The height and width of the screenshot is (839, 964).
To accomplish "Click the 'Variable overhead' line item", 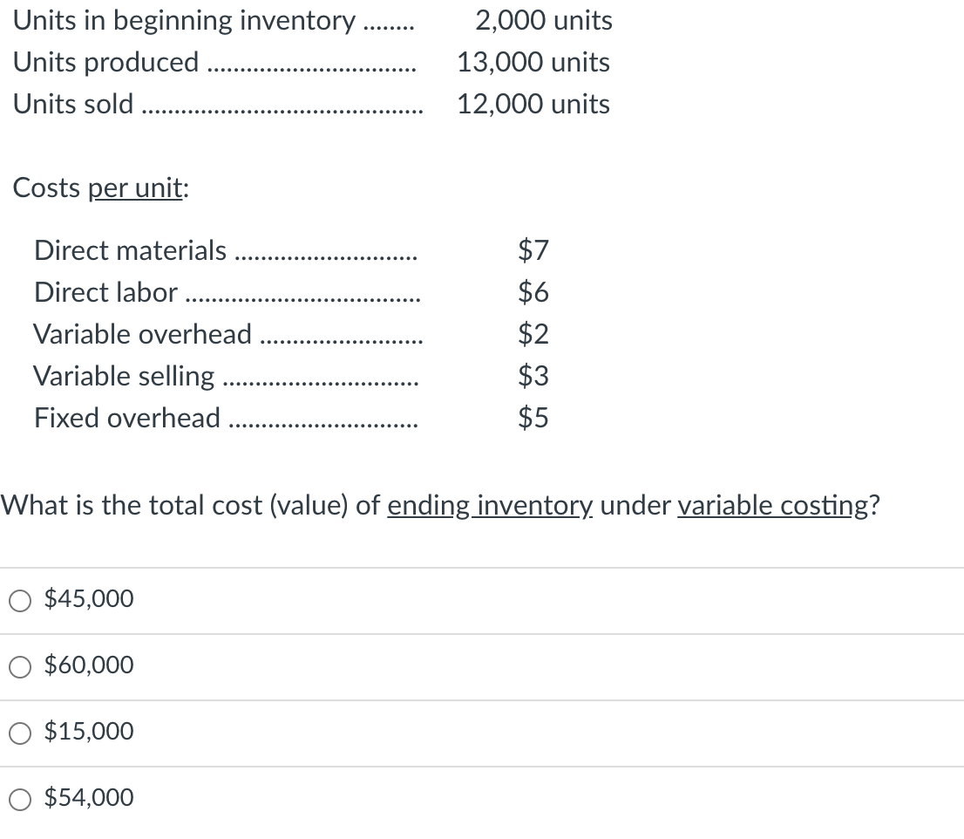I will [x=141, y=334].
